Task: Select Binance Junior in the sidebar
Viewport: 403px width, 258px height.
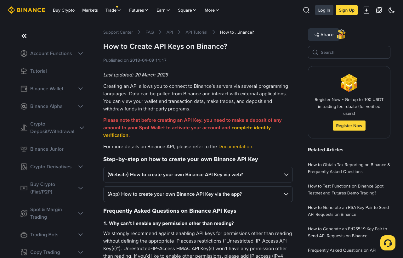Action: coord(47,149)
